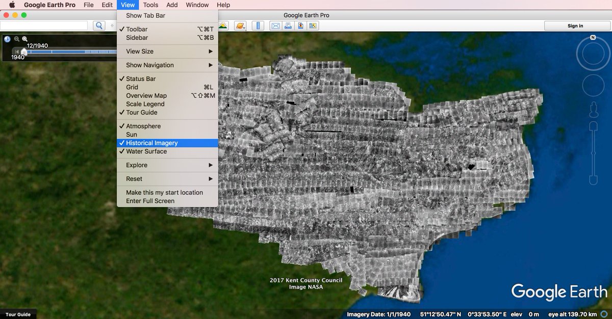612x319 pixels.
Task: Open the Edit menu
Action: coord(107,5)
